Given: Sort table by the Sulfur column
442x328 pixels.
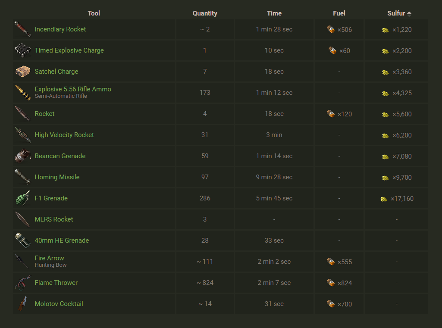Looking at the screenshot, I should pos(396,13).
